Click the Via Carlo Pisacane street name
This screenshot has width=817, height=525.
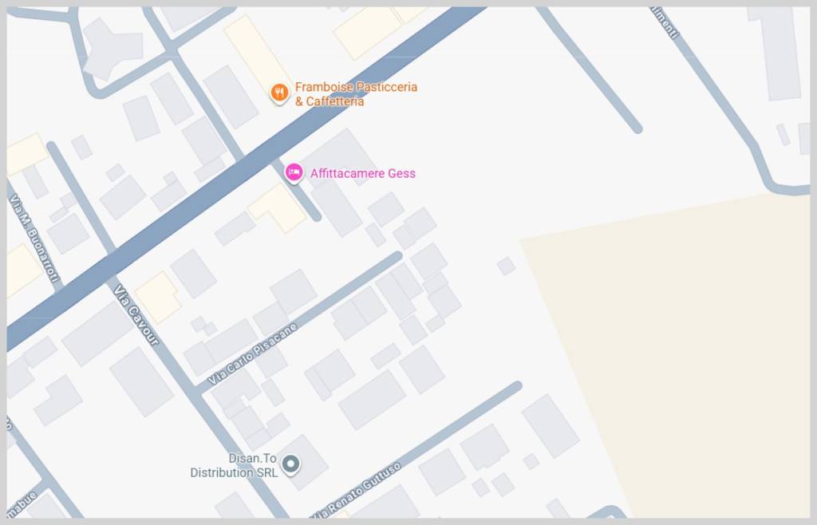(253, 353)
